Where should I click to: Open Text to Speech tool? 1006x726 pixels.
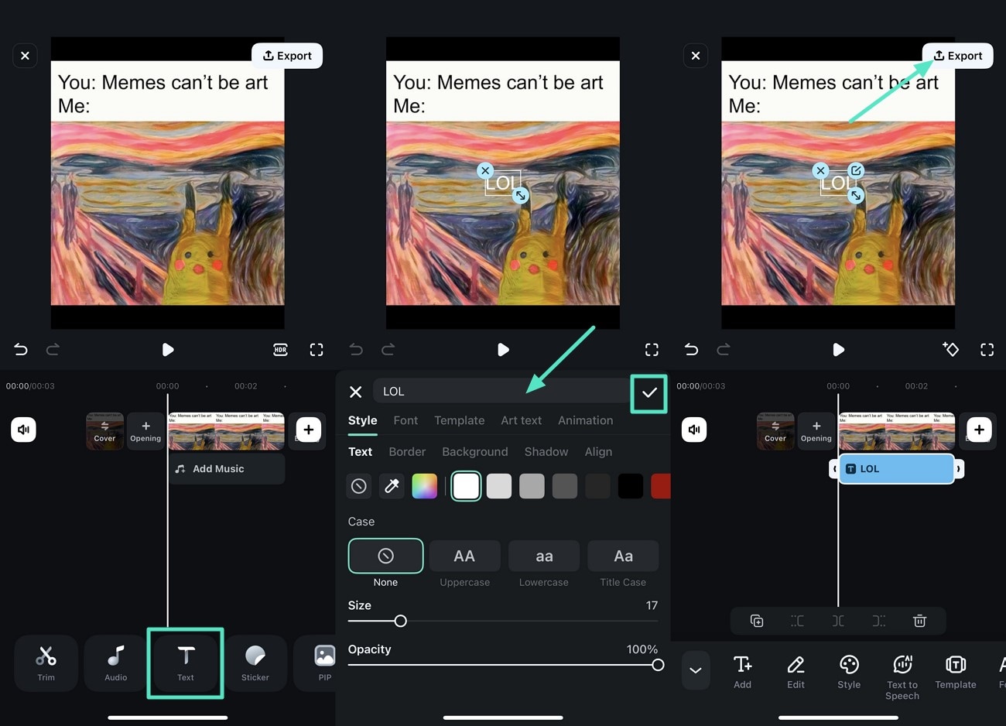(x=902, y=677)
